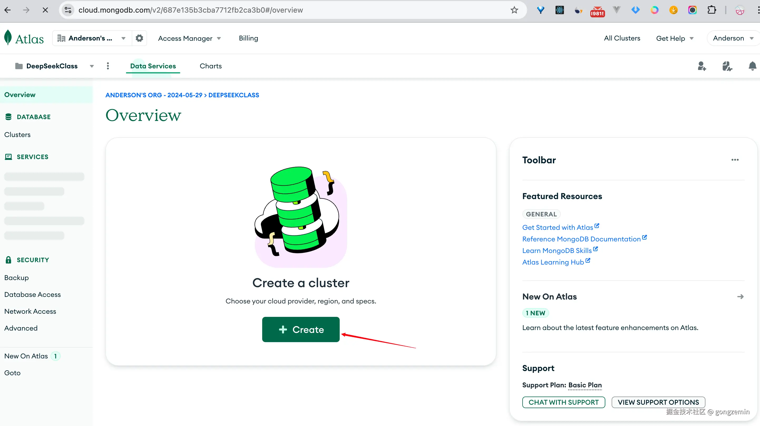Open the alerts bell icon
The width and height of the screenshot is (760, 426).
(x=752, y=66)
